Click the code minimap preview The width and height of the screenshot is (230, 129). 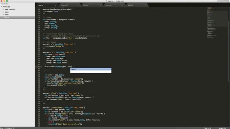point(212,23)
